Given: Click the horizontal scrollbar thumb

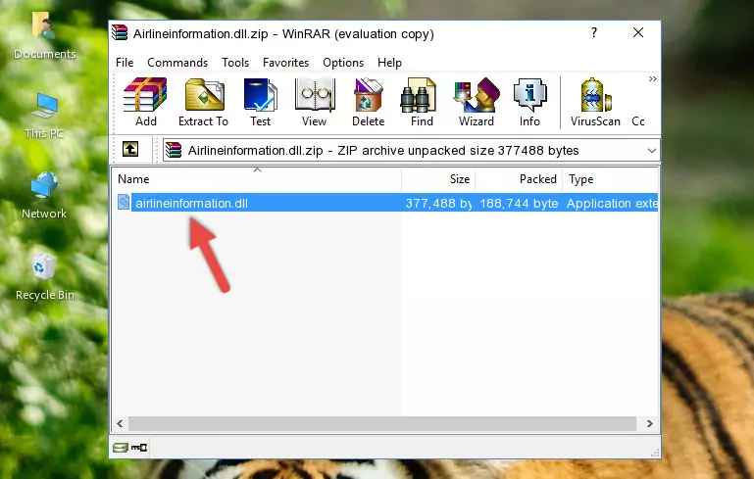Looking at the screenshot, I should pyautogui.click(x=382, y=424).
